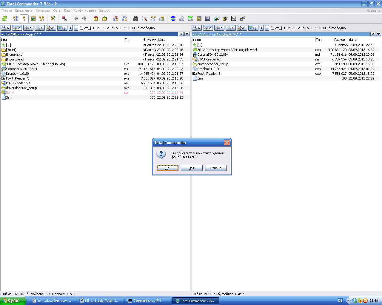Open the Конфигурация menu

tap(84, 10)
